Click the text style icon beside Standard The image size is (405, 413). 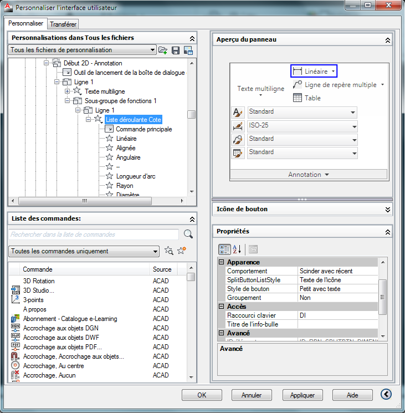tap(238, 112)
